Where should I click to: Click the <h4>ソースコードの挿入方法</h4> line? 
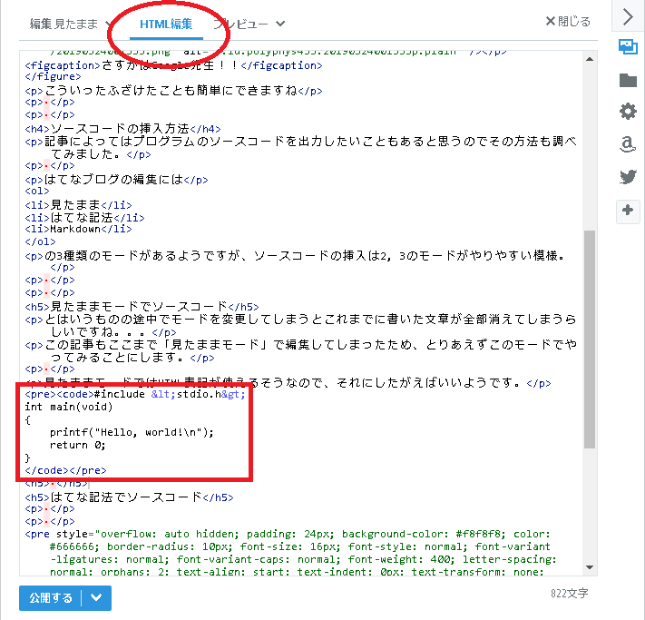tap(122, 129)
